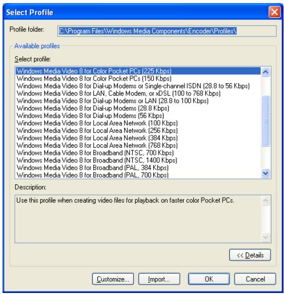This screenshot has width=284, height=294.
Task: Open the Customize... profile dialog
Action: [113, 279]
